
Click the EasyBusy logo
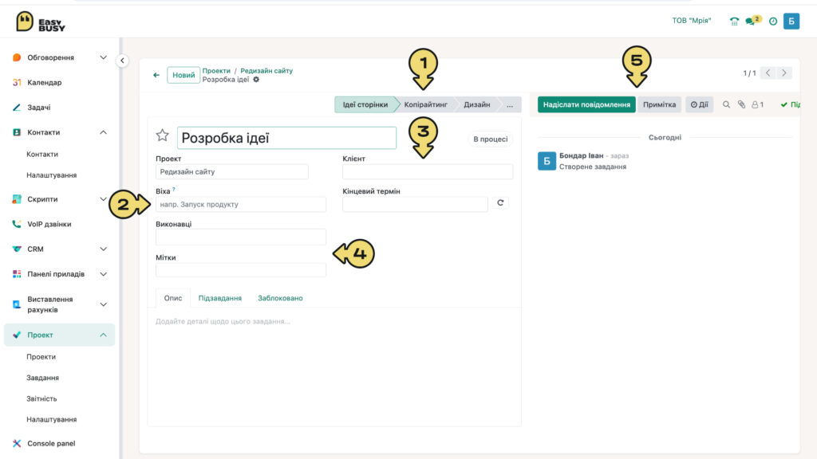(x=40, y=22)
